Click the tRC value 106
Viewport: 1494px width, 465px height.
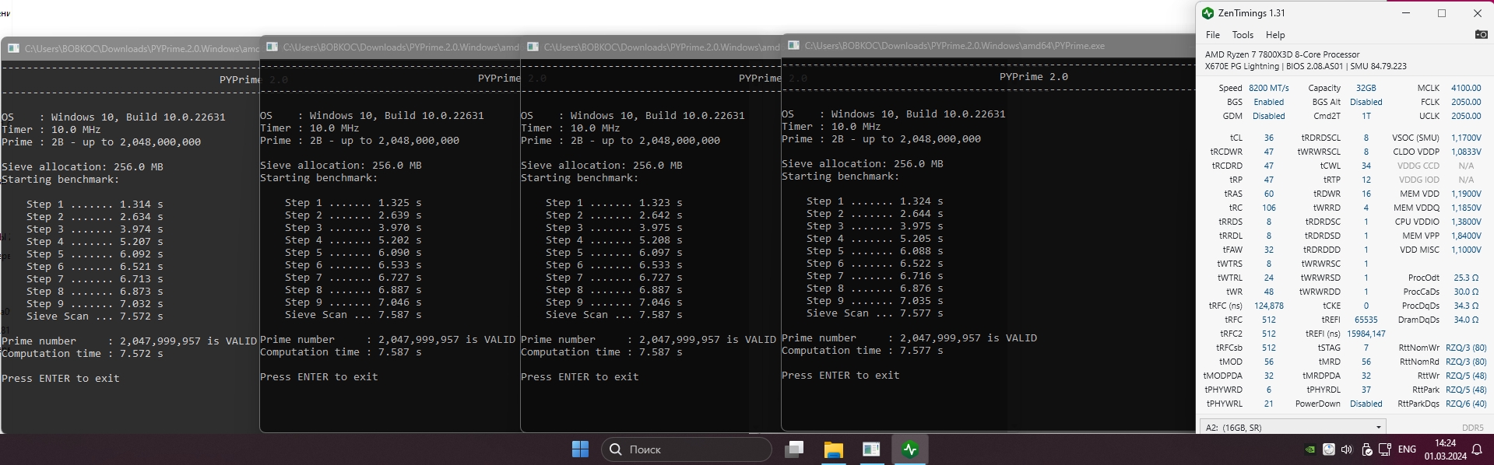tap(1268, 208)
